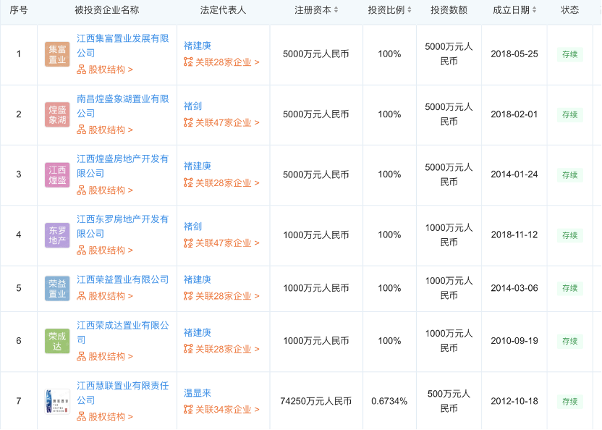Click the 集富置业 company logo badge
This screenshot has height=430, width=602.
[57, 54]
